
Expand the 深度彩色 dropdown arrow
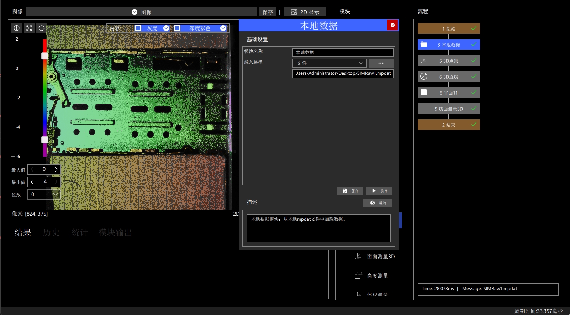223,28
